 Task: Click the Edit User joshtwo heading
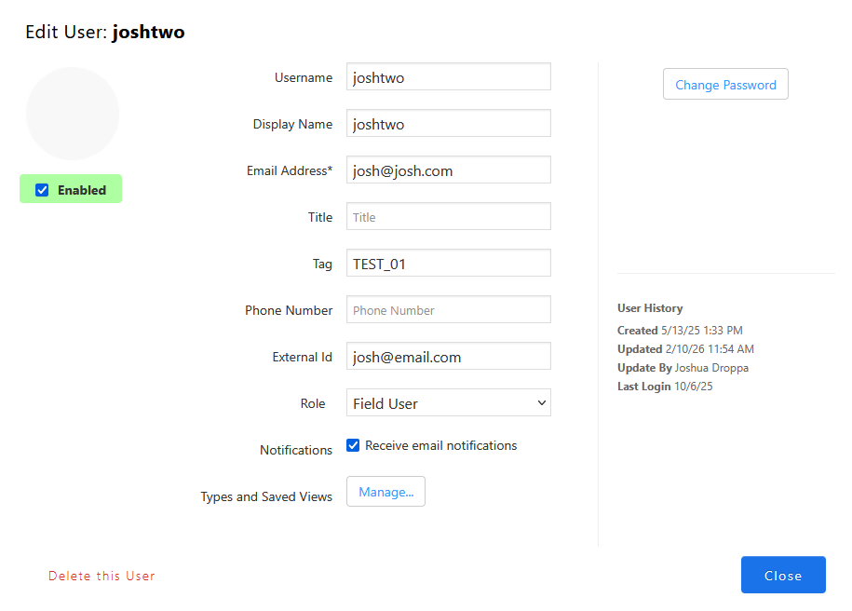(x=105, y=33)
